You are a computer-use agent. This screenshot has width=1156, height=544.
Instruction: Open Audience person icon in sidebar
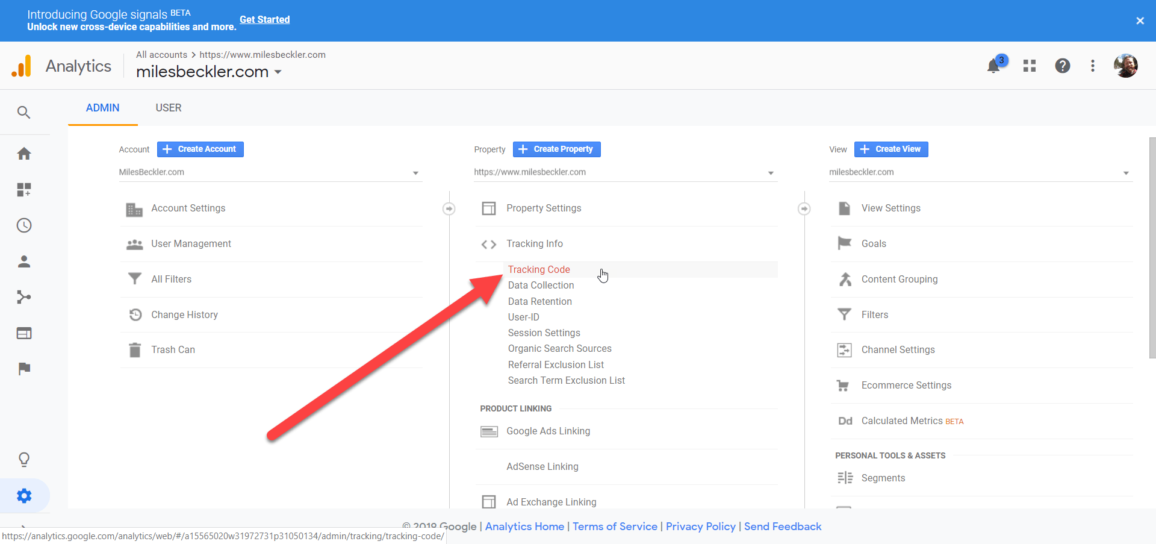tap(24, 261)
